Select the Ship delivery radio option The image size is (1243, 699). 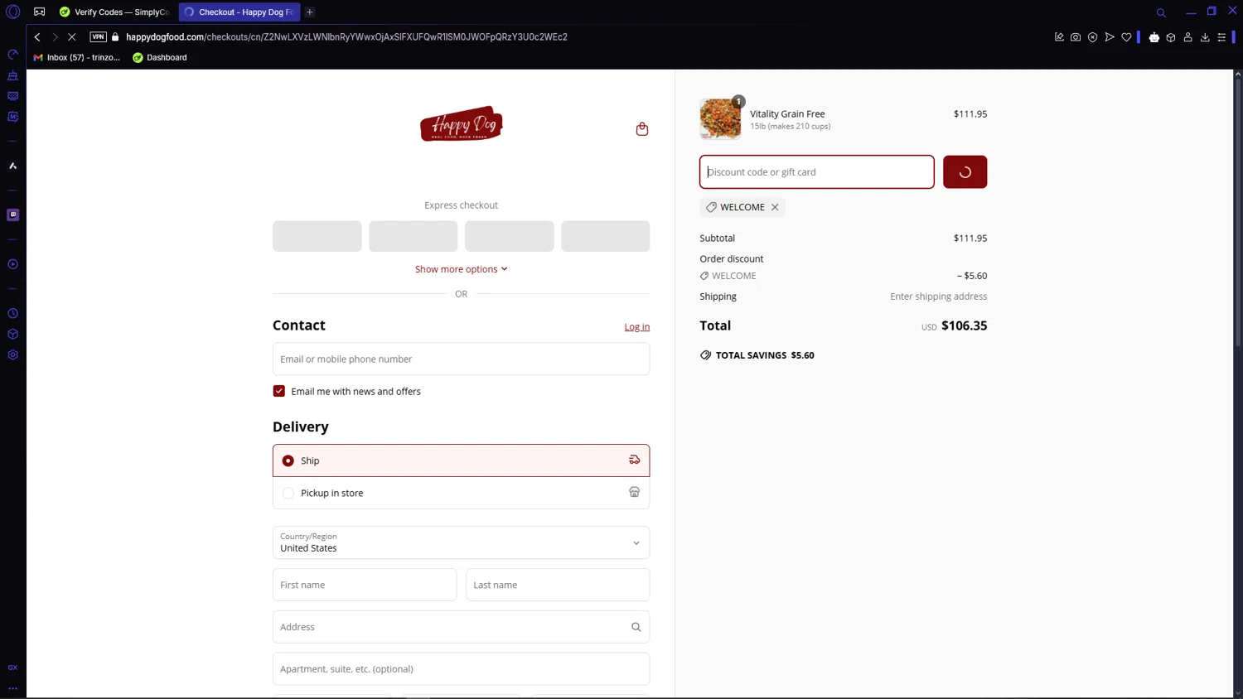pos(288,460)
